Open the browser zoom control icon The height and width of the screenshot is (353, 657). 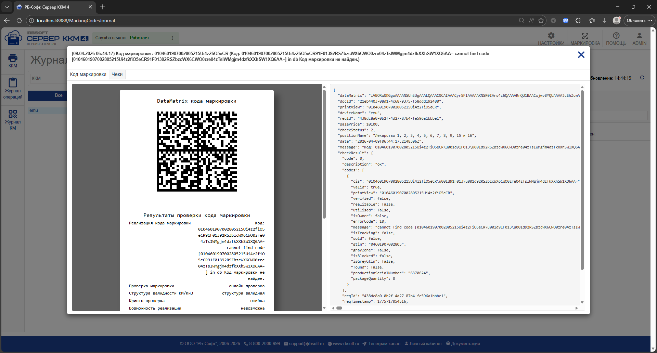coord(521,21)
